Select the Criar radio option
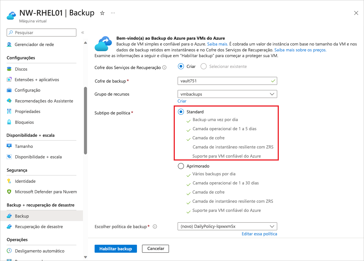 [x=181, y=66]
